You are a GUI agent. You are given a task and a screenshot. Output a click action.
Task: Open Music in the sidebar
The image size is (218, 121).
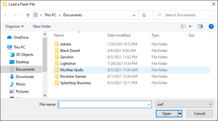(21, 84)
